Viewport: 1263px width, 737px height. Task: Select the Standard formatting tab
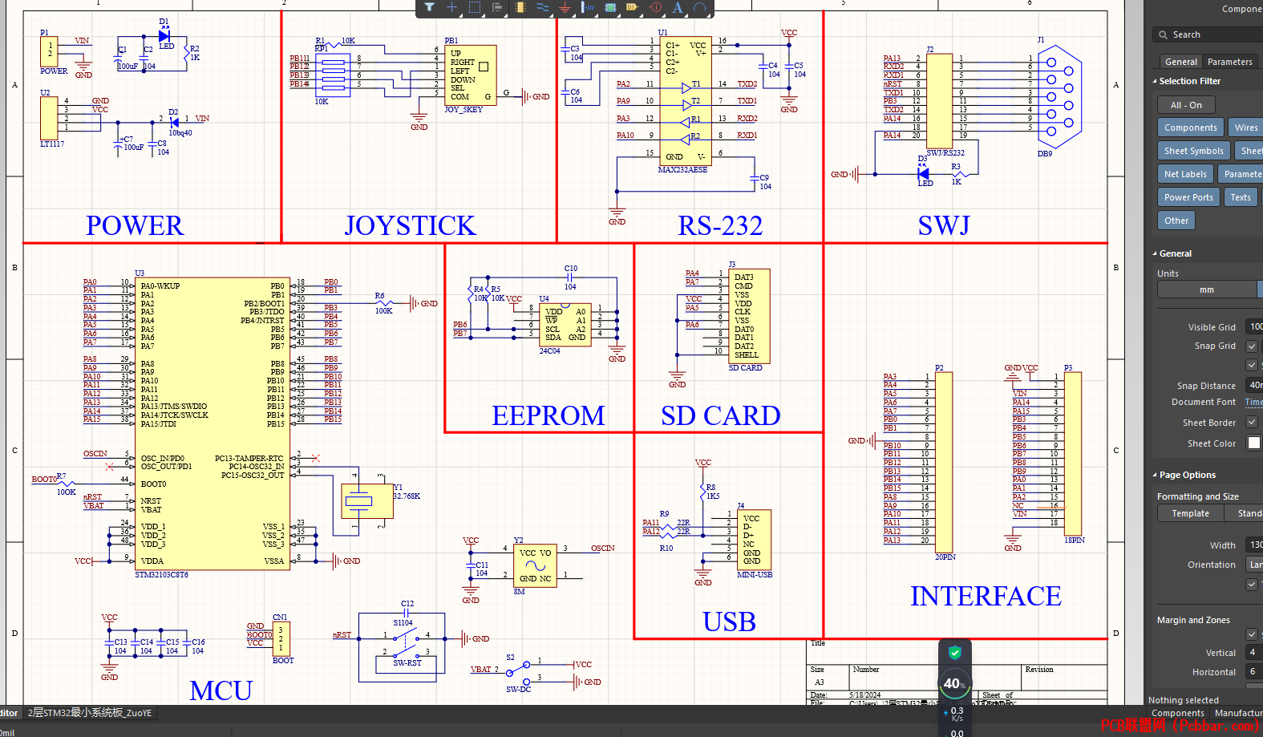pos(1244,513)
